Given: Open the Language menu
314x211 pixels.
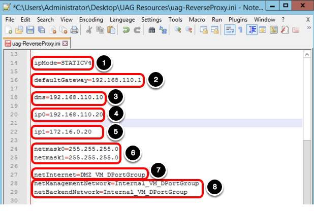Looking at the screenshot, I should tap(122, 20).
